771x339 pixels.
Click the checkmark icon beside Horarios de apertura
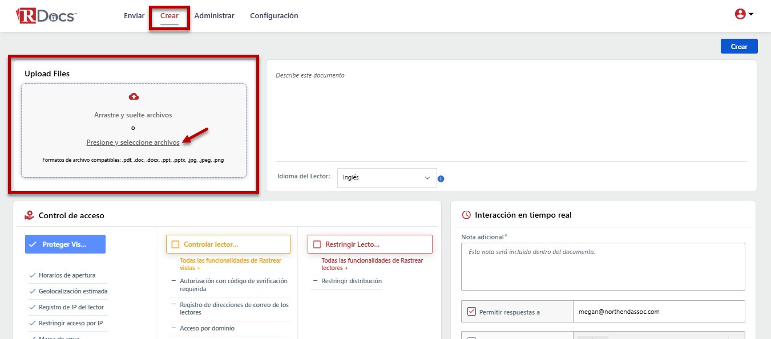(x=33, y=275)
